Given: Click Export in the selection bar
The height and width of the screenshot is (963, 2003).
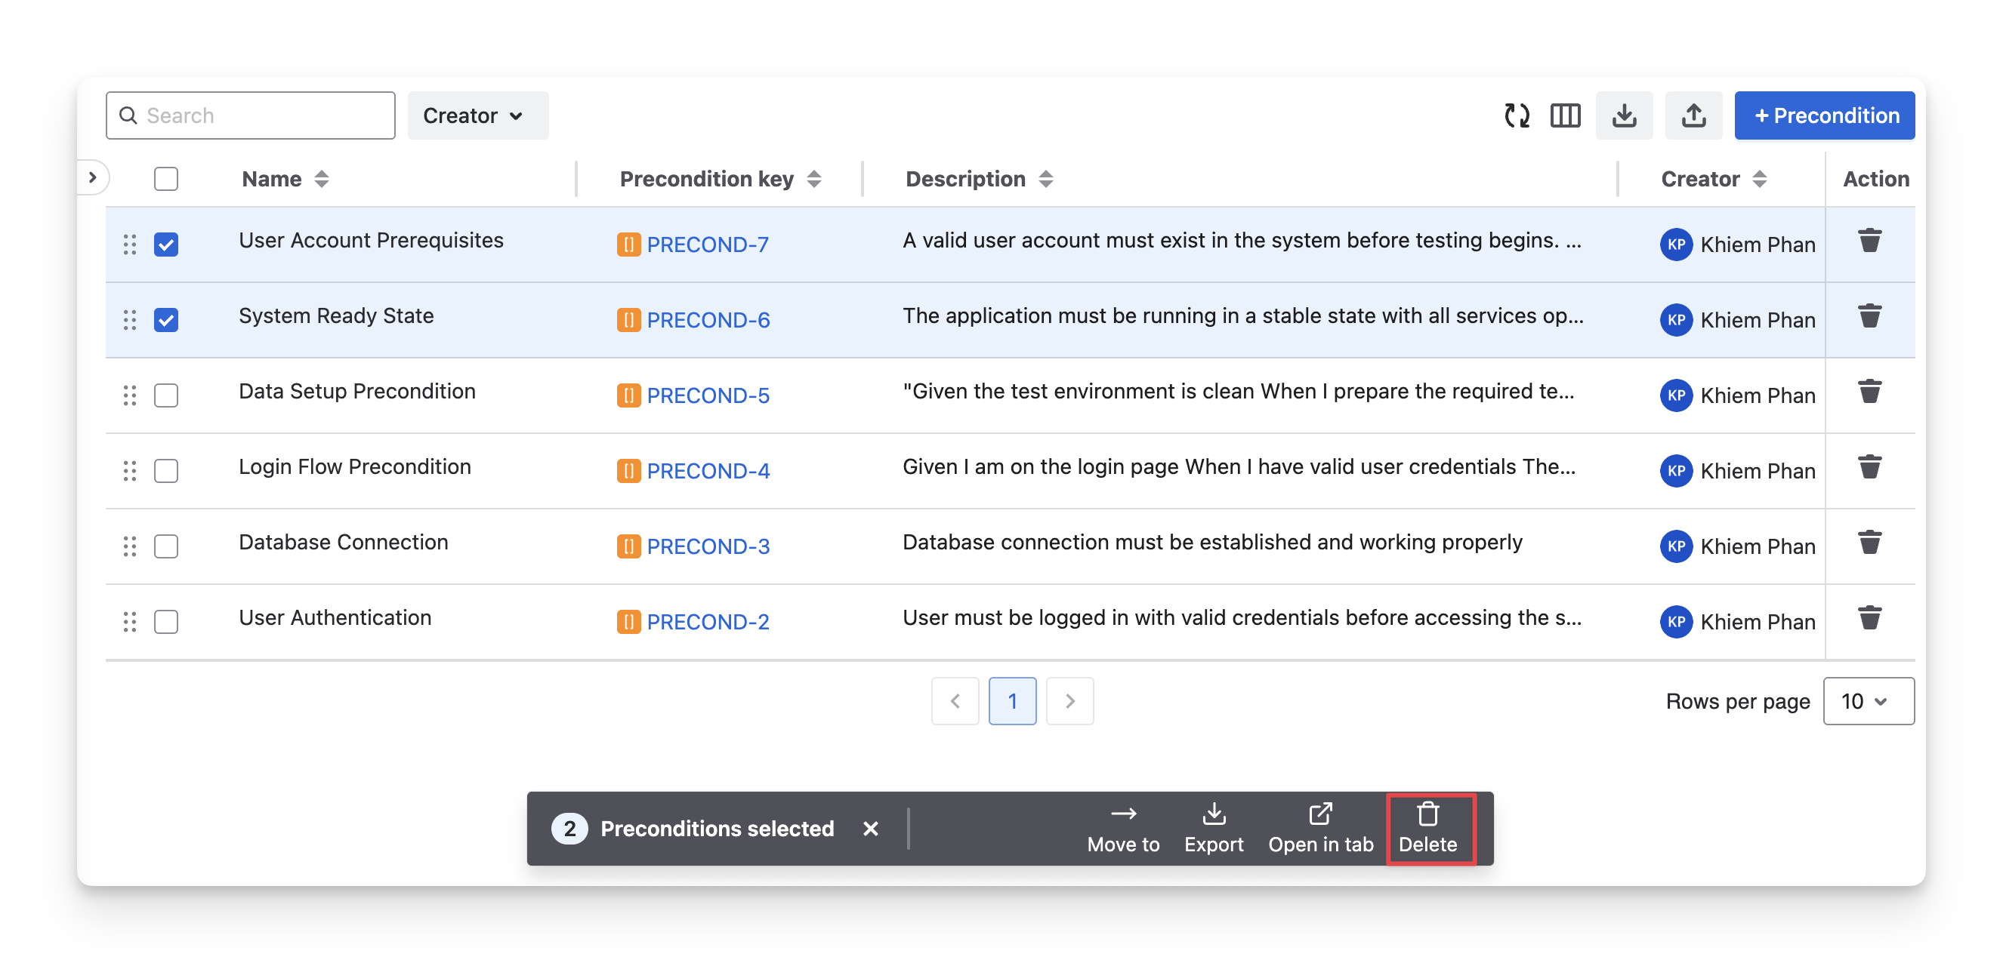Looking at the screenshot, I should tap(1213, 829).
